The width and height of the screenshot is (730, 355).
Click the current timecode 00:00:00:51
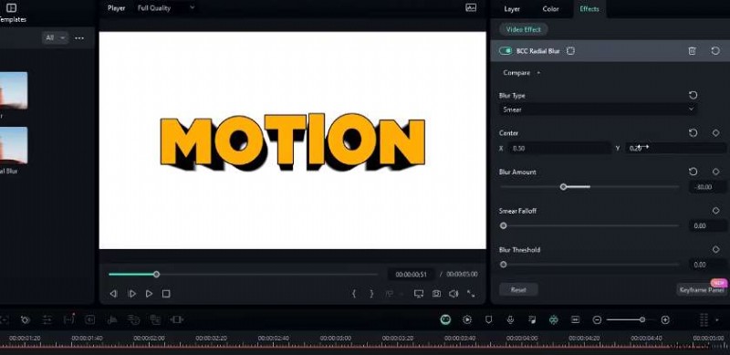(x=412, y=275)
